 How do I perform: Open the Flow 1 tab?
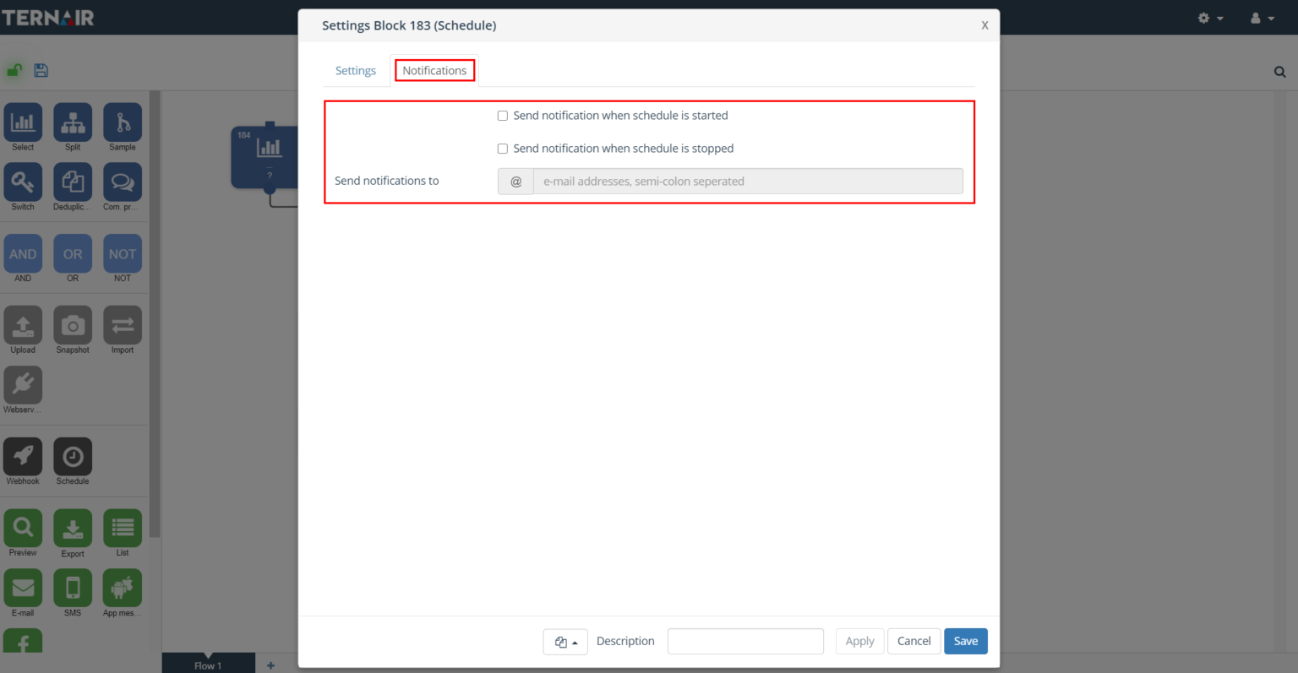pyautogui.click(x=208, y=665)
